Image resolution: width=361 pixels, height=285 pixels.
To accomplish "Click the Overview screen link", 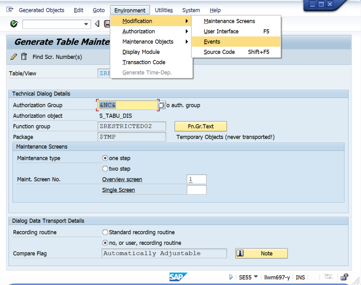I will (x=122, y=179).
